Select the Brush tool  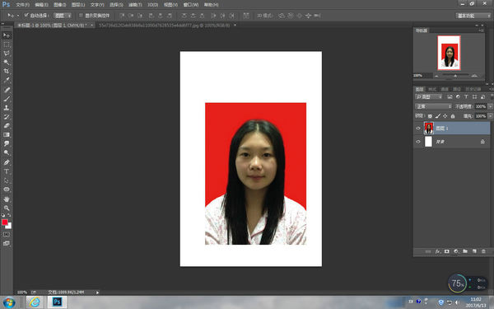7,99
